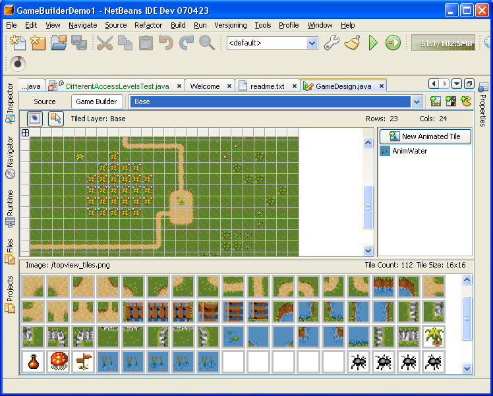Open the File menu
The width and height of the screenshot is (493, 396).
click(11, 25)
